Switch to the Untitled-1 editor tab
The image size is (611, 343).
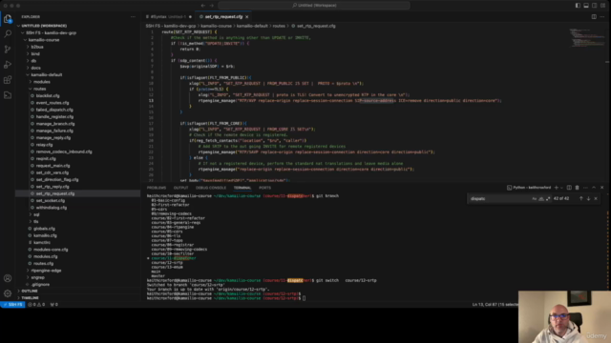pos(168,17)
